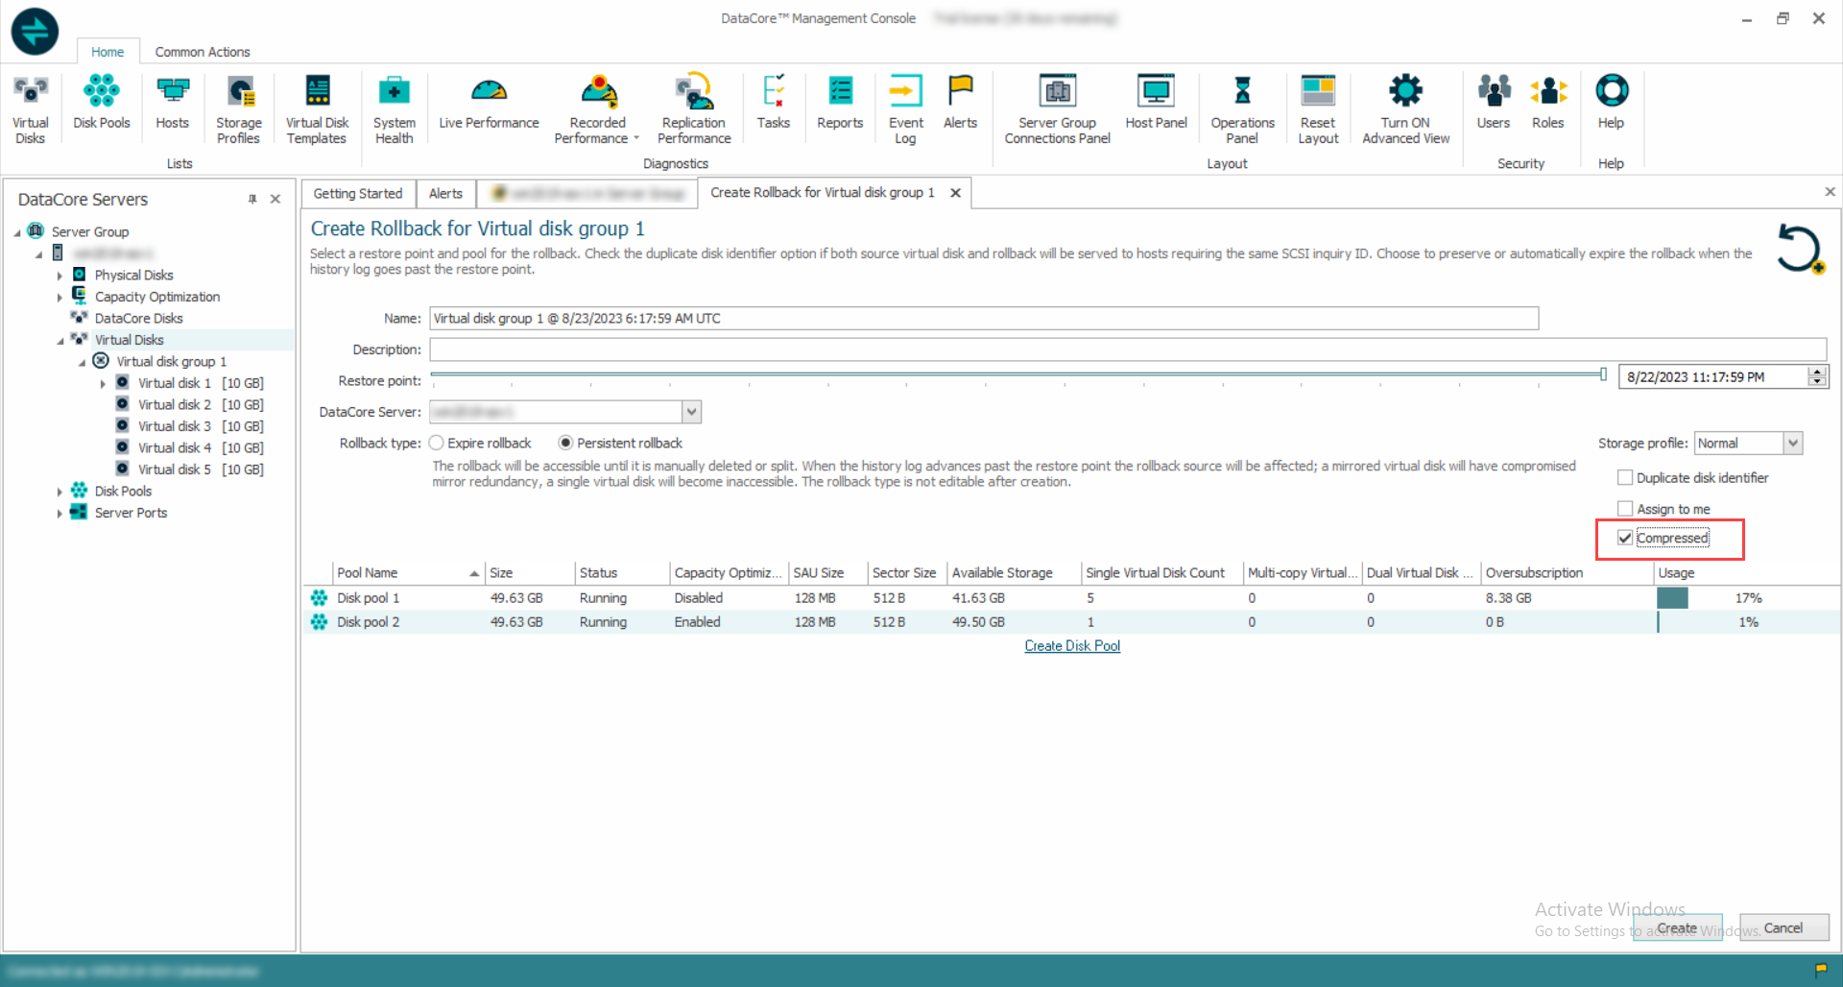Pin the DataCore Servers panel

252,199
